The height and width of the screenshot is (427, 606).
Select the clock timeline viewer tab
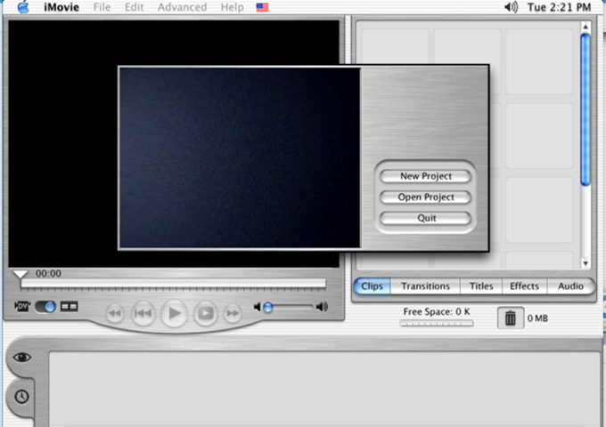click(21, 397)
